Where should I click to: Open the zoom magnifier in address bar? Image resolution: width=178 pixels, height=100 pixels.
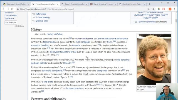(148, 9)
